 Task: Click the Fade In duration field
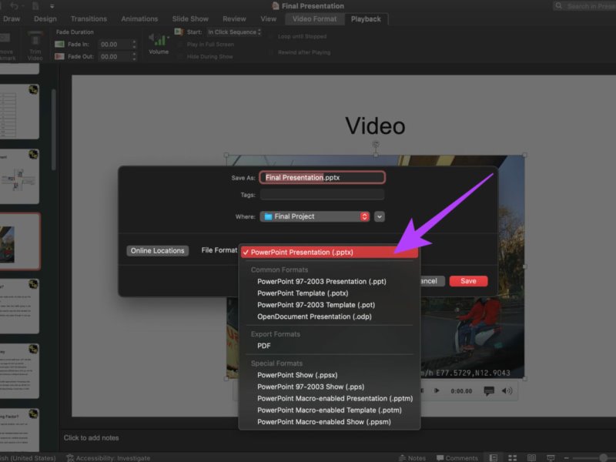[114, 45]
